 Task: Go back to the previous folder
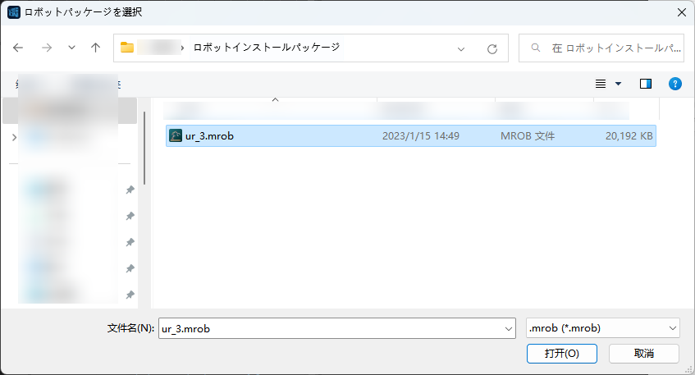click(x=18, y=48)
